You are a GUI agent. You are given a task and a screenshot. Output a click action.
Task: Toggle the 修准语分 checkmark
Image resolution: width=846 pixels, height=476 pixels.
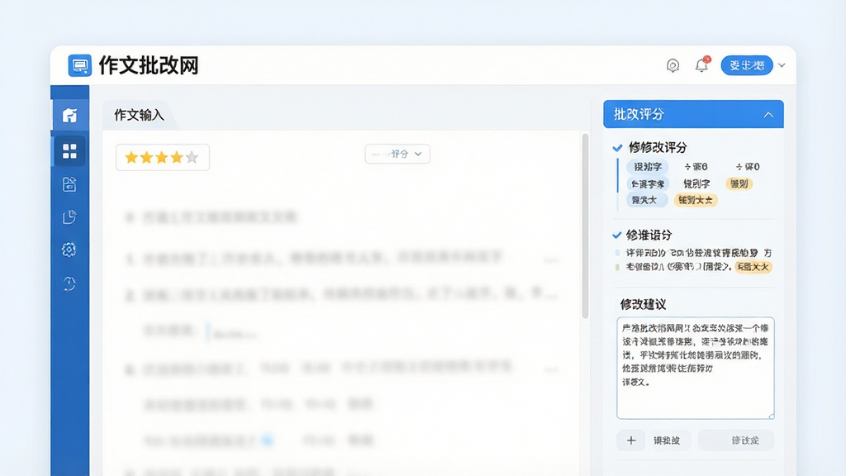pos(616,235)
